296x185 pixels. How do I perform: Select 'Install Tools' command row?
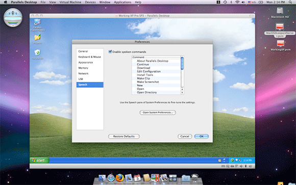pyautogui.click(x=156, y=75)
